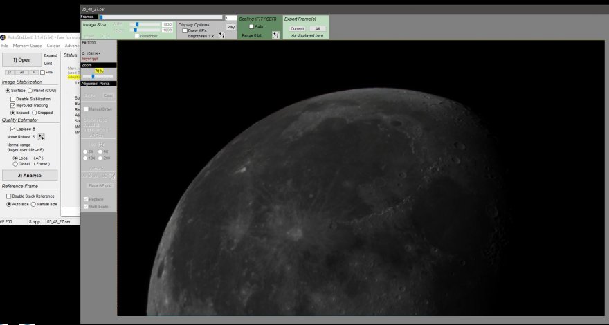Select AP size 24 radio button
Screen dimensions: 609x325
pyautogui.click(x=85, y=152)
